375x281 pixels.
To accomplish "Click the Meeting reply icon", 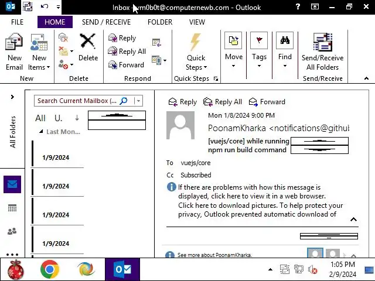I will click(x=156, y=43).
